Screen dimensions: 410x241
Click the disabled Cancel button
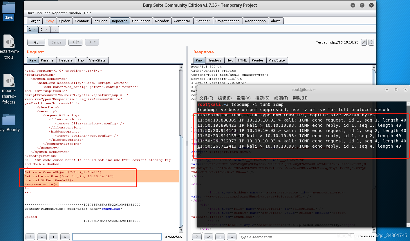[x=57, y=42]
